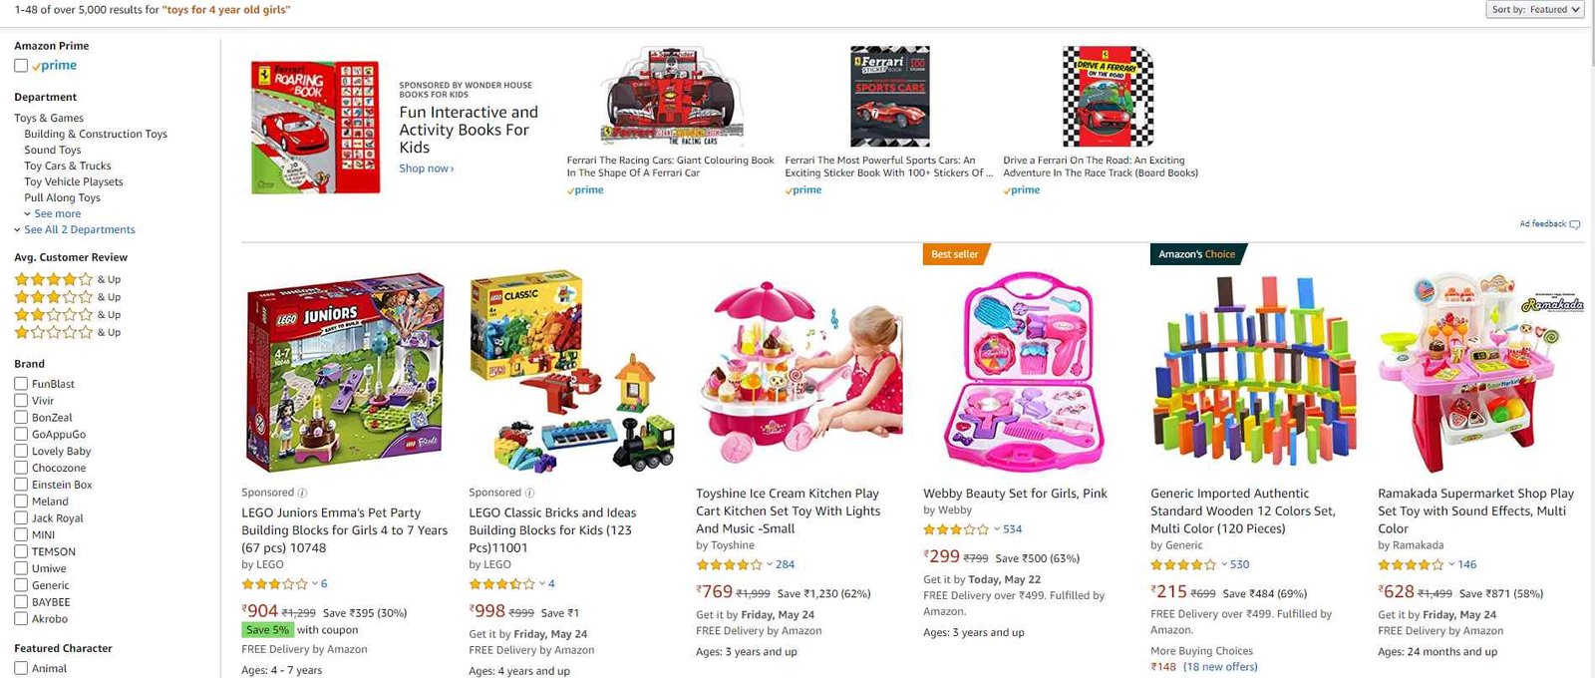Image resolution: width=1595 pixels, height=678 pixels.
Task: Click the Shop now link in sponsored banner
Action: click(x=426, y=169)
